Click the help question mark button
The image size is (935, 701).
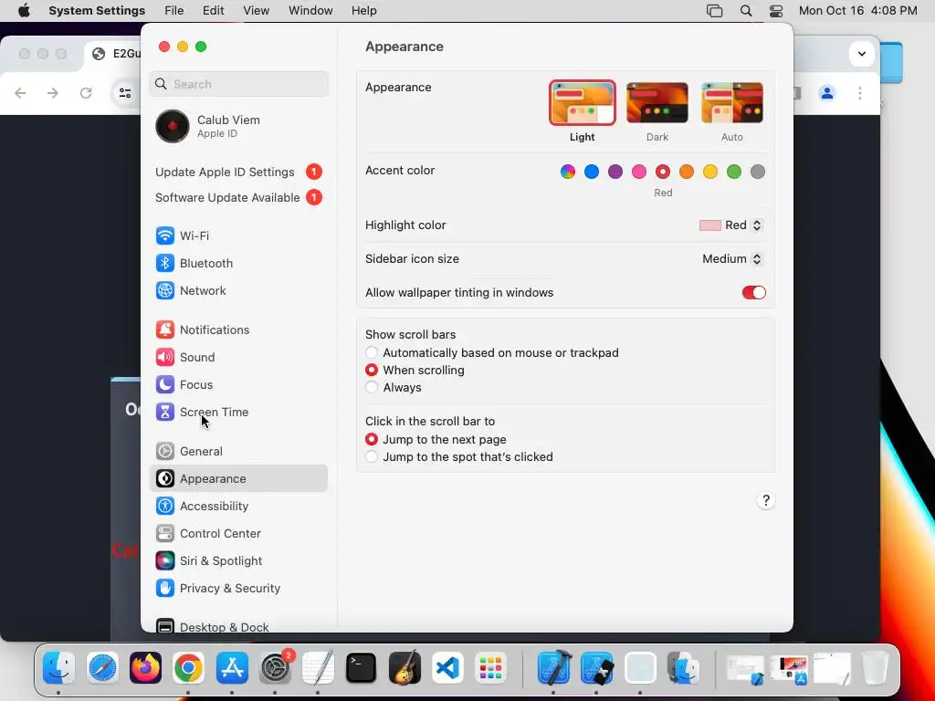[x=766, y=500]
